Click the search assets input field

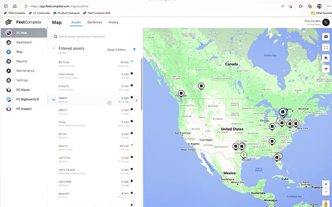point(95,36)
